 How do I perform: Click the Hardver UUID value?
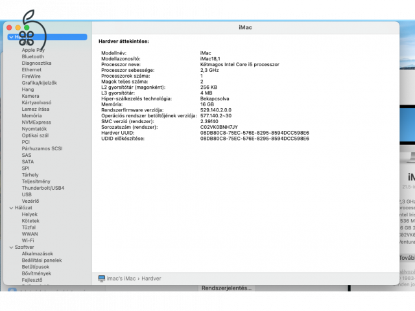(x=255, y=133)
